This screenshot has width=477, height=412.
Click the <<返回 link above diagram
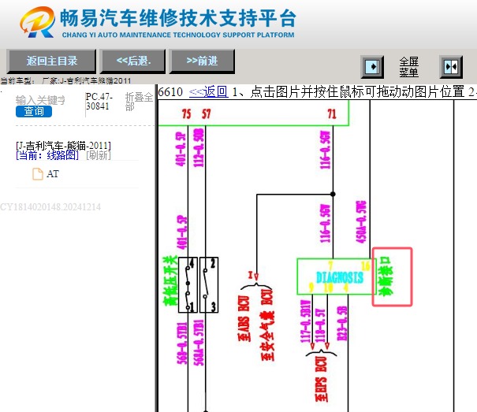[208, 91]
